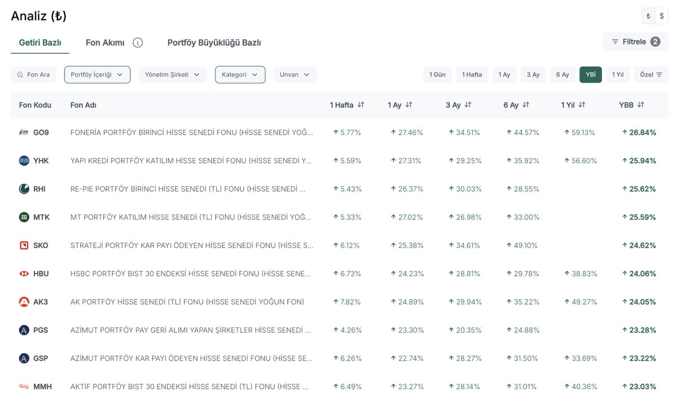Open the Özel custom period options
Image resolution: width=678 pixels, height=404 pixels.
coord(651,74)
